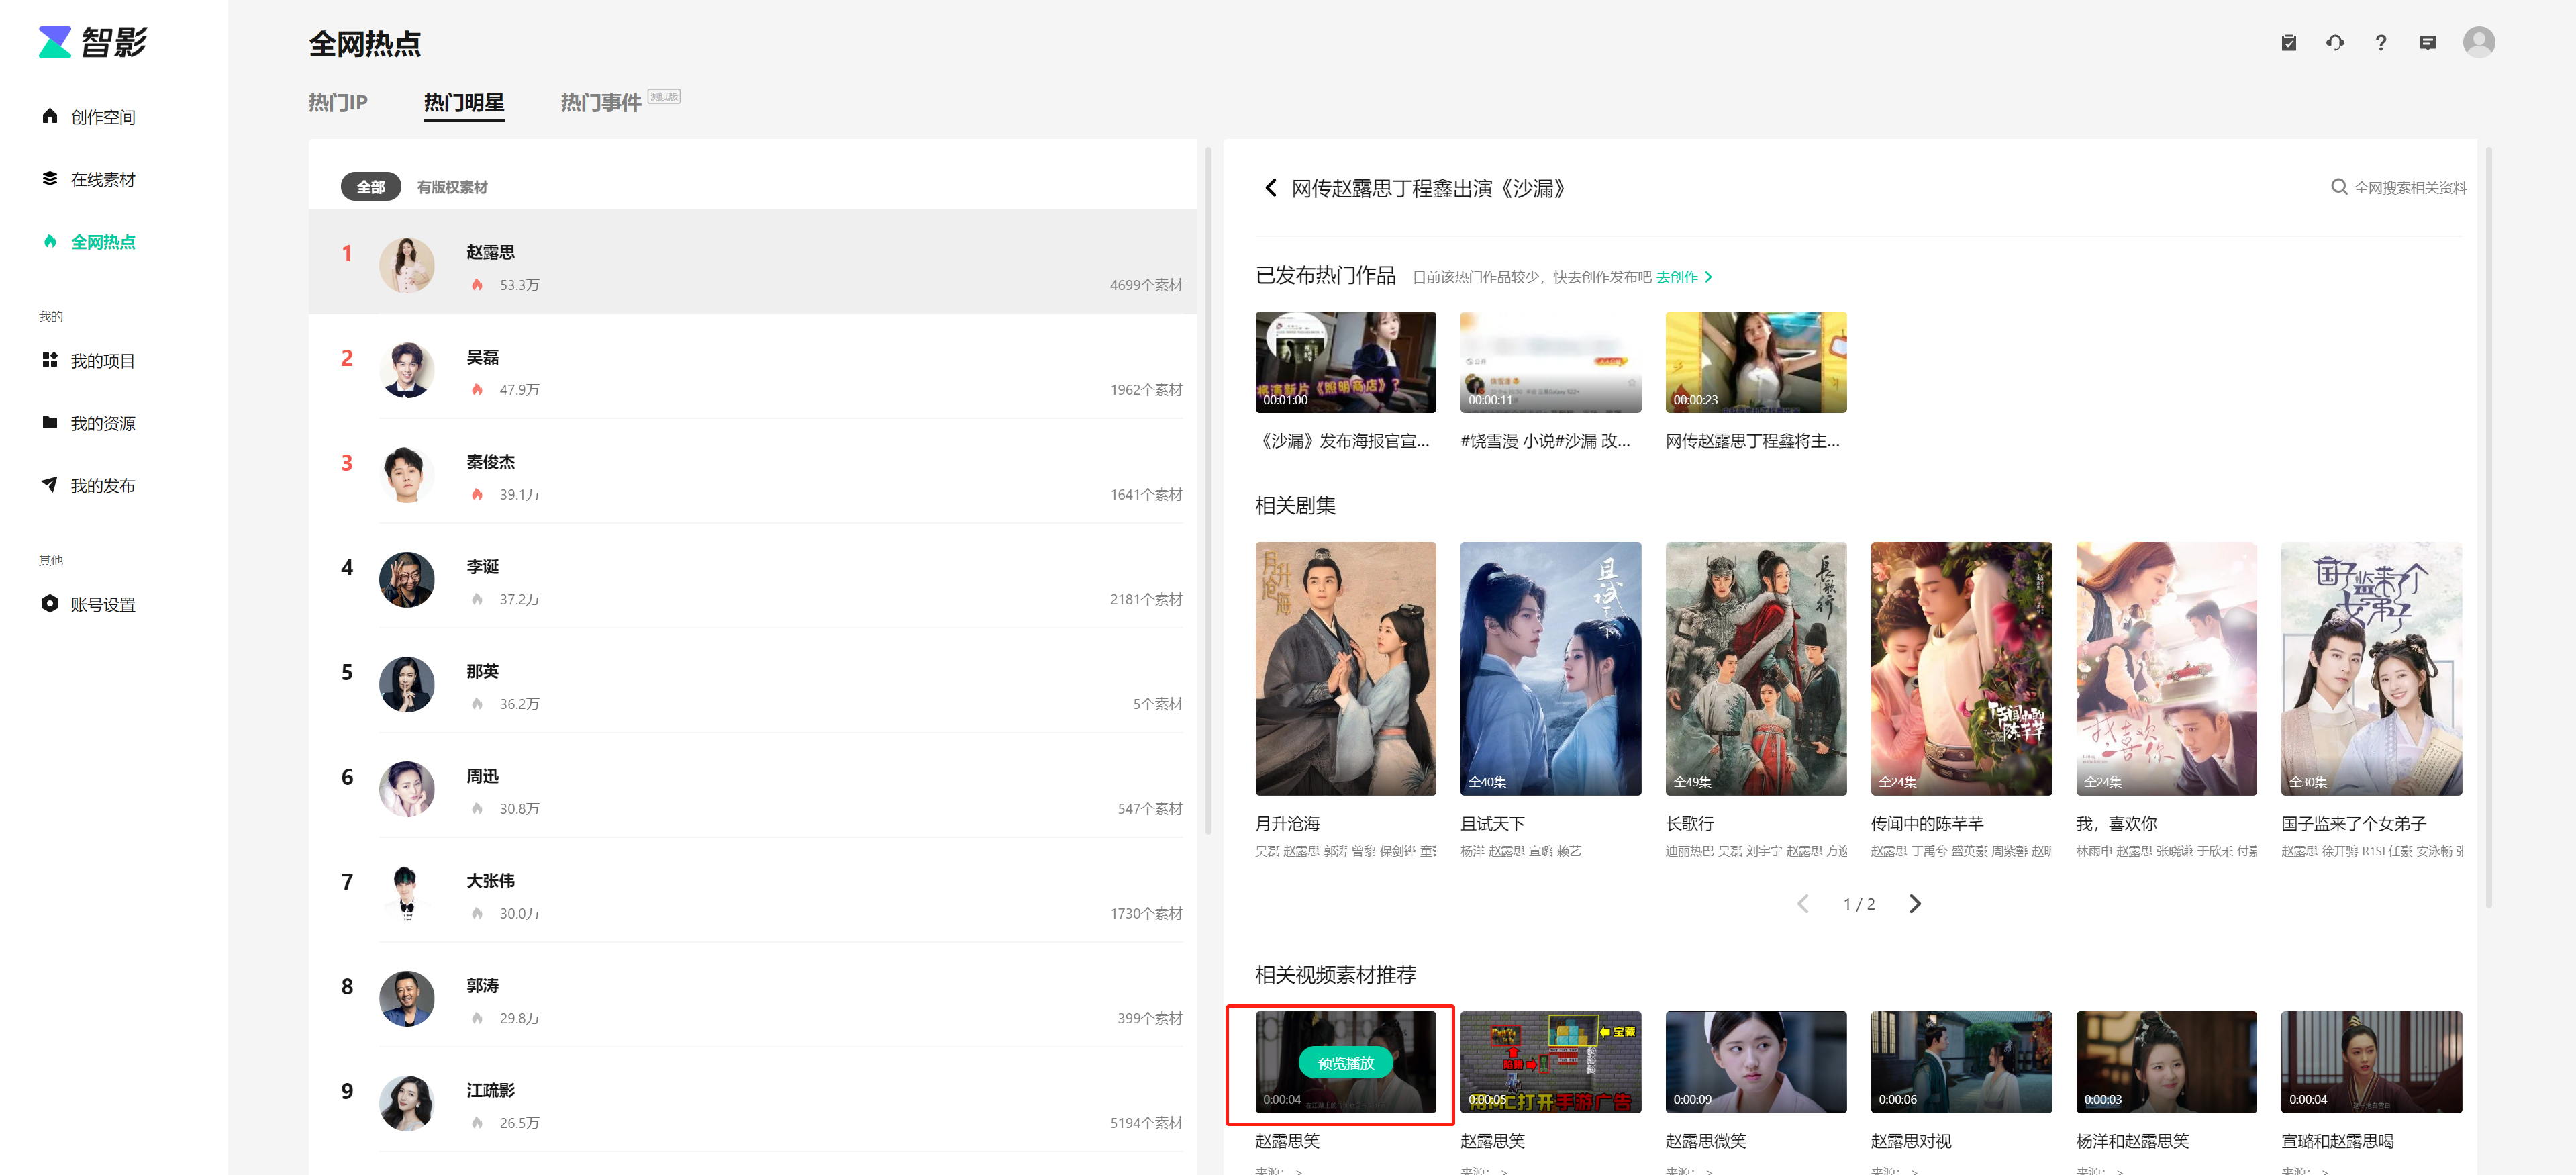Switch to 热门IP tab
Image resolution: width=2576 pixels, height=1175 pixels.
coord(338,102)
